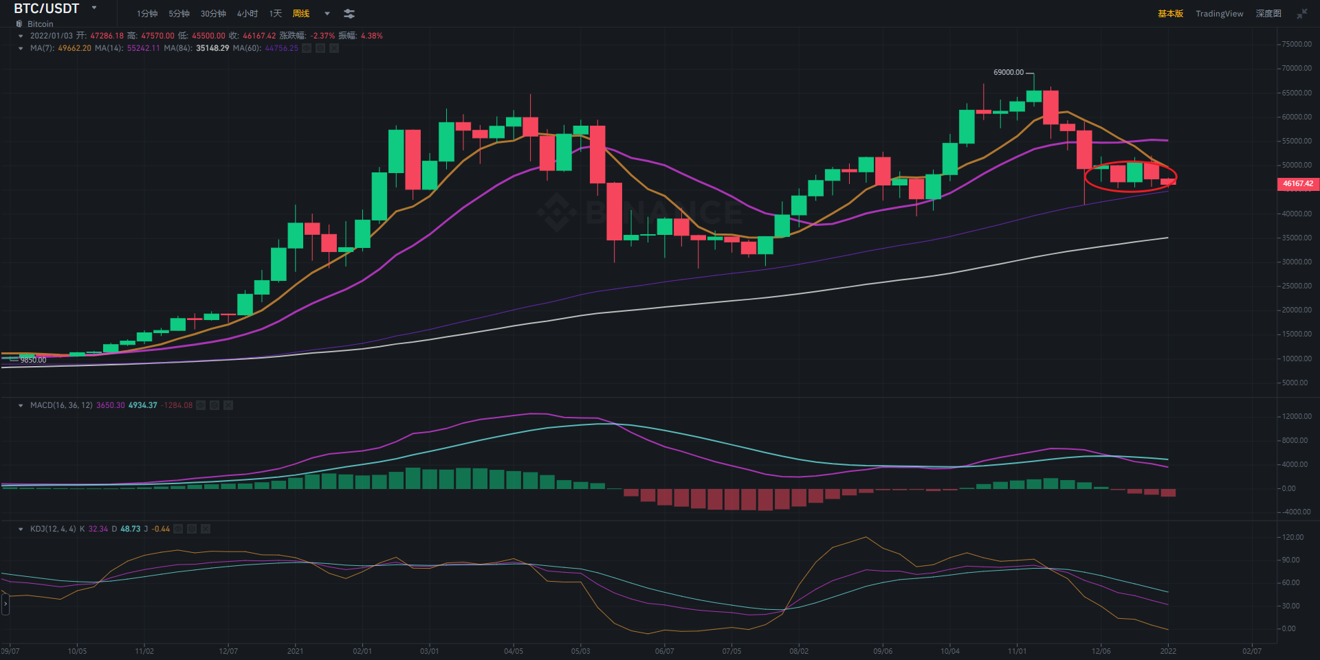Select the 1天 interval tab

click(x=276, y=14)
